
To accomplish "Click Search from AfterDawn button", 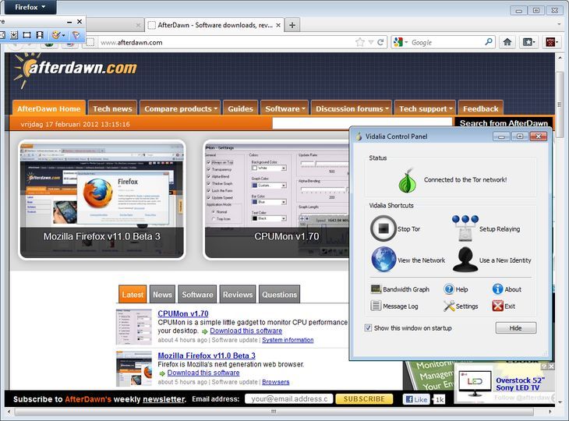I will coord(504,123).
